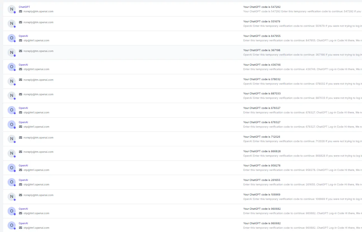Open email 'Your ChatGPT code is 712026'

[262, 137]
